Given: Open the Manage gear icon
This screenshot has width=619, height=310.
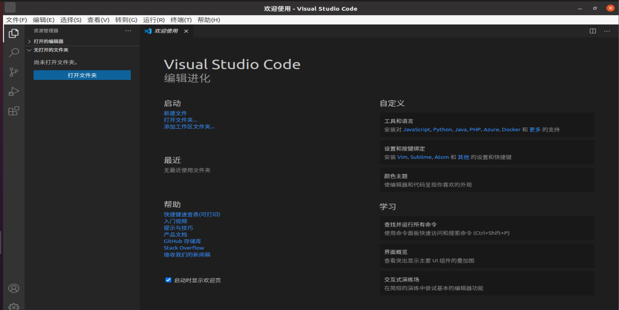Looking at the screenshot, I should click(x=14, y=306).
